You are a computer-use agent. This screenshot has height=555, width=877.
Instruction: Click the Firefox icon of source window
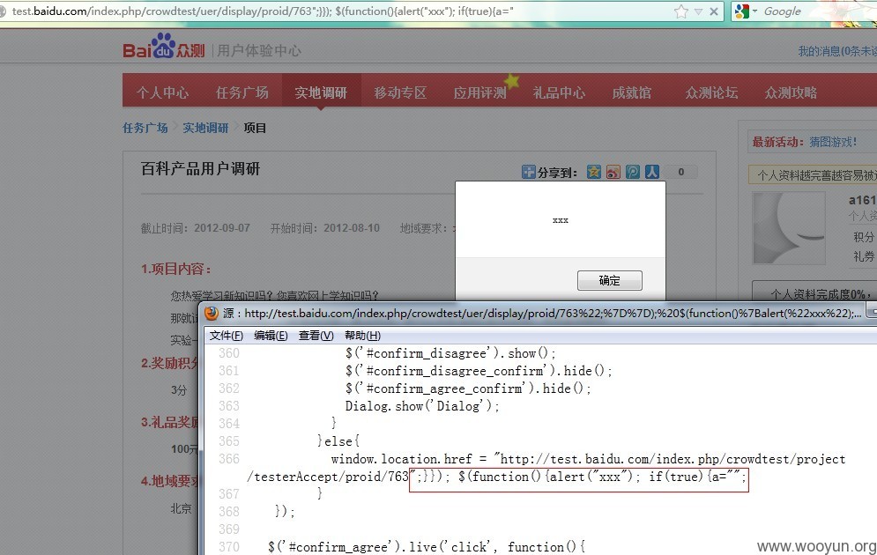(212, 313)
